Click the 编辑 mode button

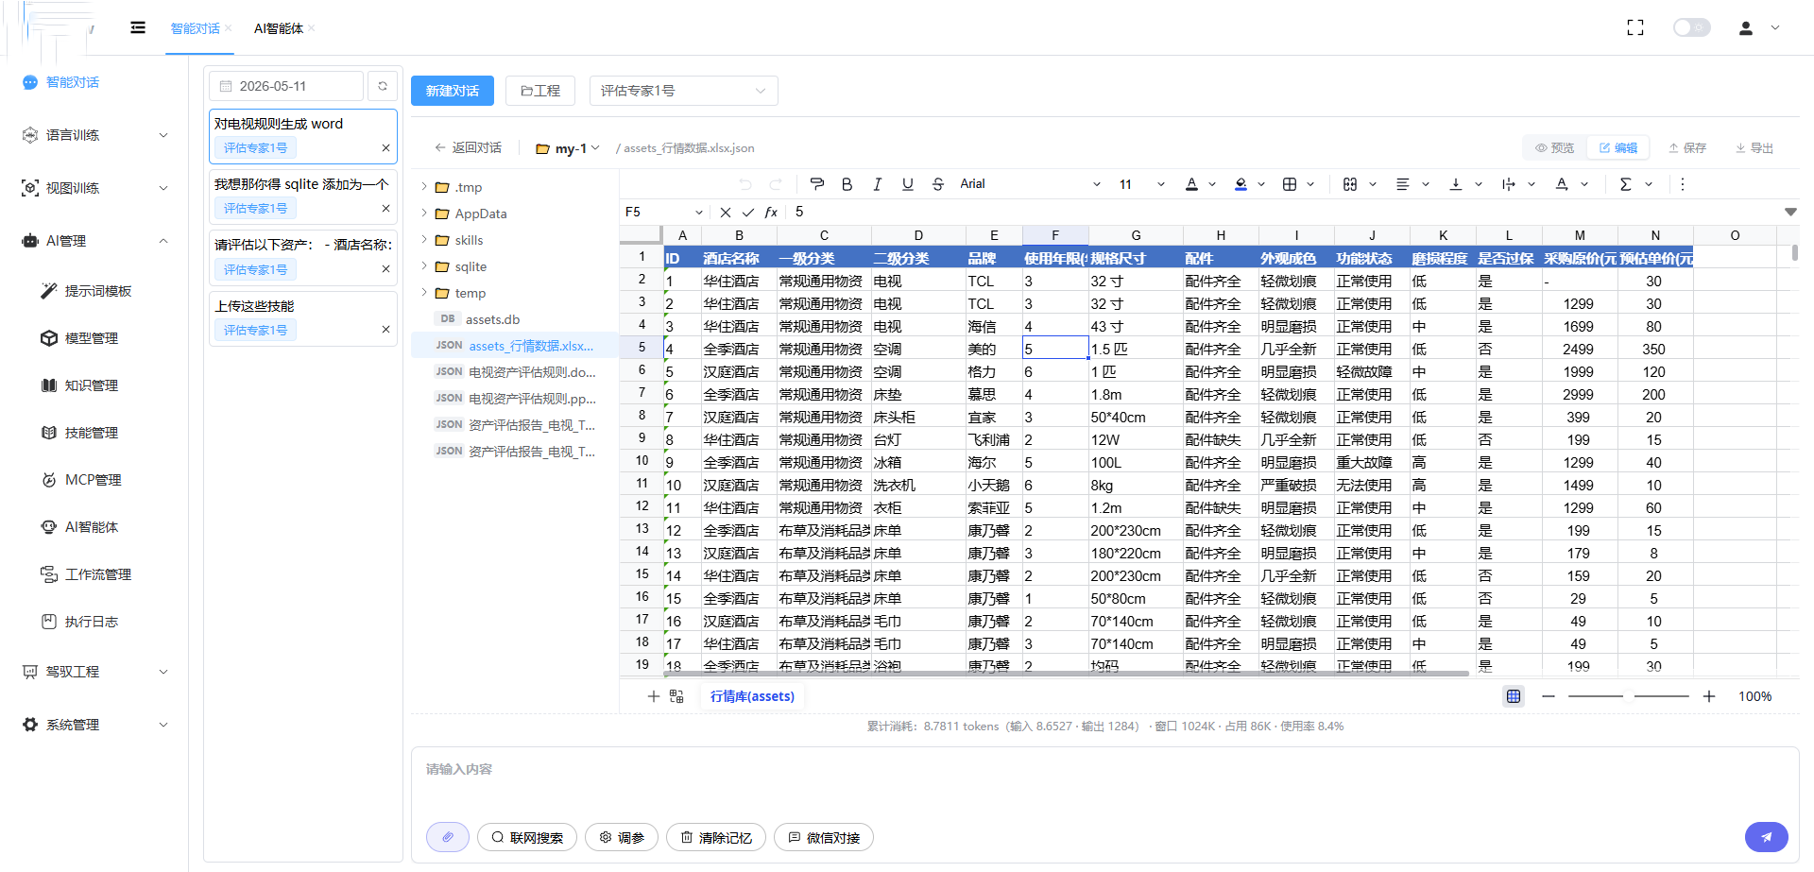1618,147
